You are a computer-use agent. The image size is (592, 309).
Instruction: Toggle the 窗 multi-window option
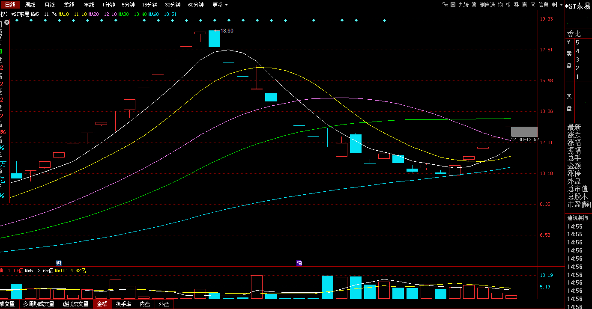click(525, 5)
